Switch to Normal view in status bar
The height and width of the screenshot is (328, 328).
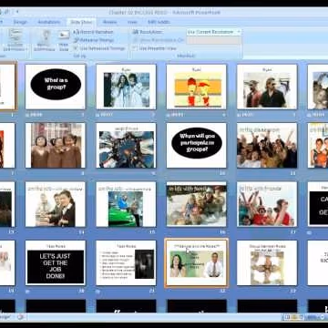(286, 317)
